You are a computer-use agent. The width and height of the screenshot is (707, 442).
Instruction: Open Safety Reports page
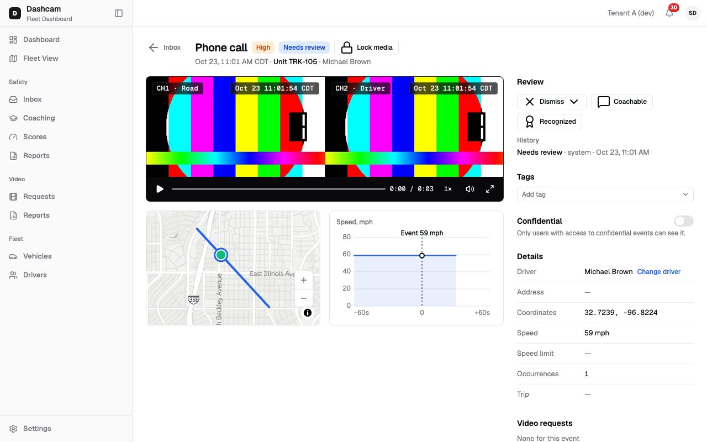[x=66, y=156]
